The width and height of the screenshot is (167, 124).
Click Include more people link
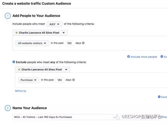(144, 57)
